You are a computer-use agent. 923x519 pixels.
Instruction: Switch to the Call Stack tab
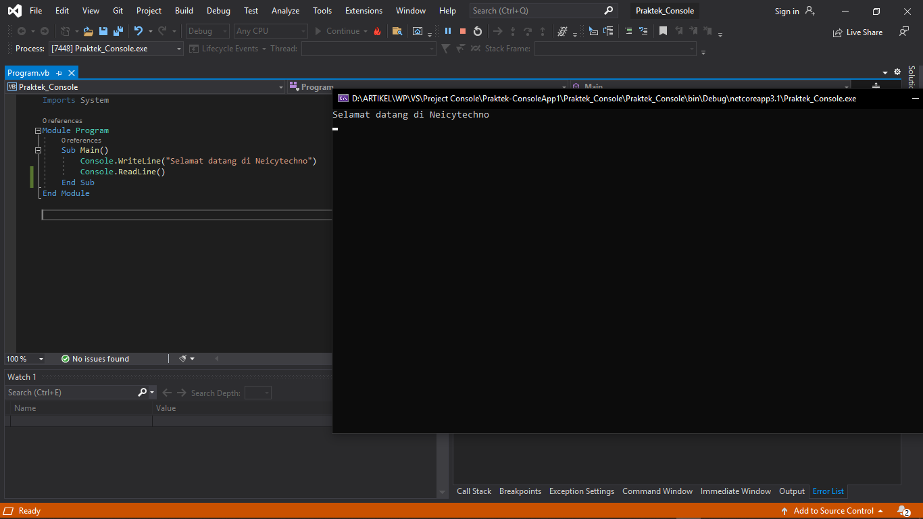pyautogui.click(x=474, y=491)
